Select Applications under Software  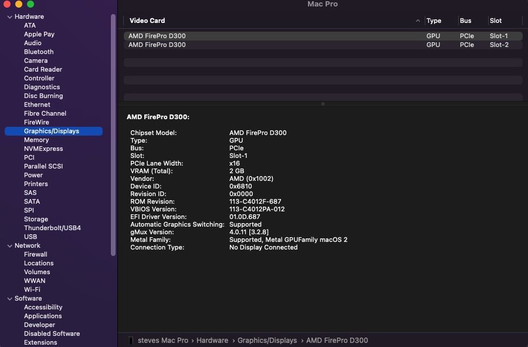pyautogui.click(x=43, y=316)
